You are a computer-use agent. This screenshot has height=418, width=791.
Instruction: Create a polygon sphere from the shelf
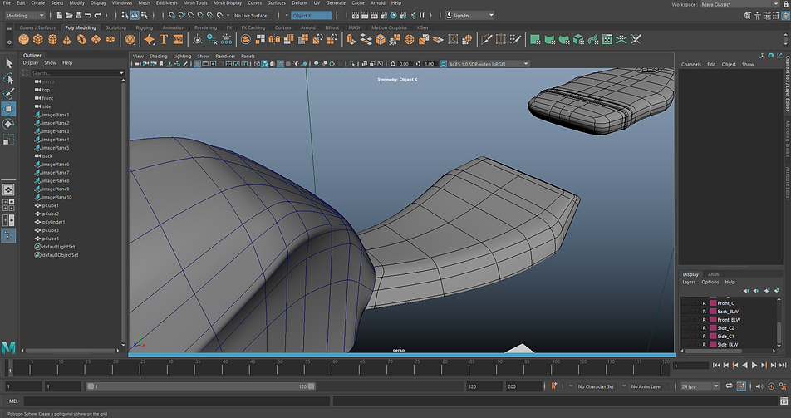coord(24,39)
